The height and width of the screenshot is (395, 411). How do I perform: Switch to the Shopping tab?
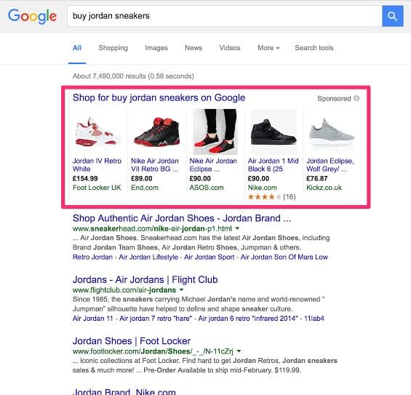tap(113, 48)
